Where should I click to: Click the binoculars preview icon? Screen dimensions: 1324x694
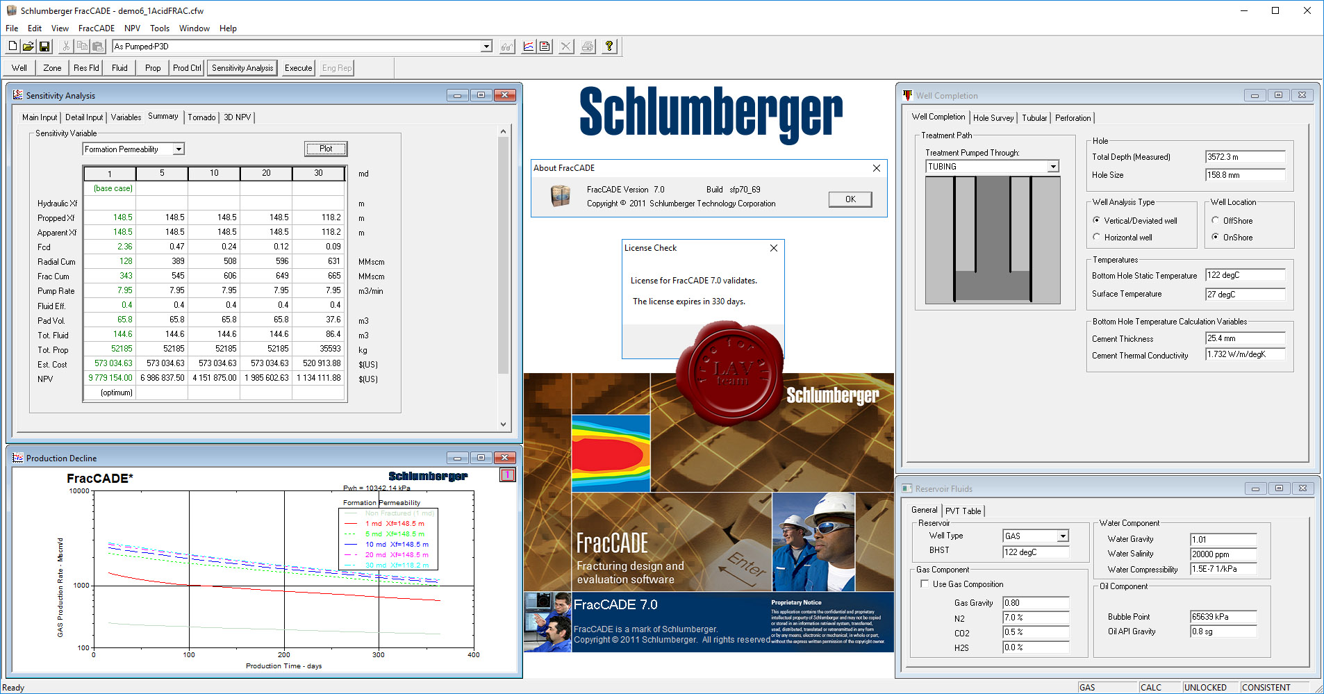click(507, 47)
